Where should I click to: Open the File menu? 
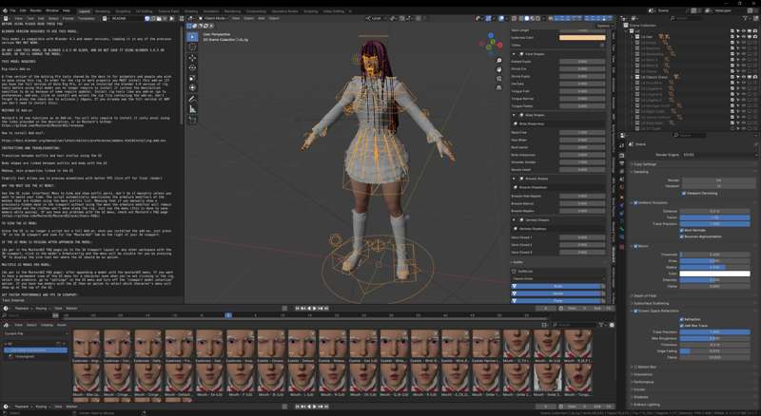[x=12, y=10]
